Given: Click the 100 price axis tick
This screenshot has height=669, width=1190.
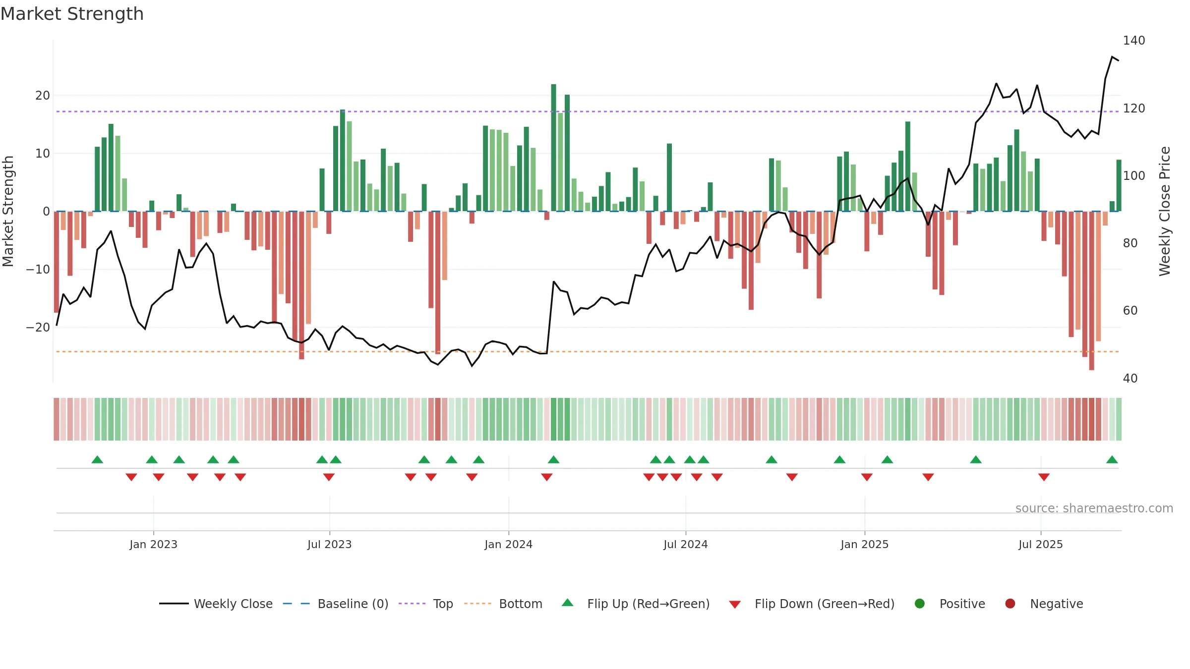Looking at the screenshot, I should point(1134,175).
